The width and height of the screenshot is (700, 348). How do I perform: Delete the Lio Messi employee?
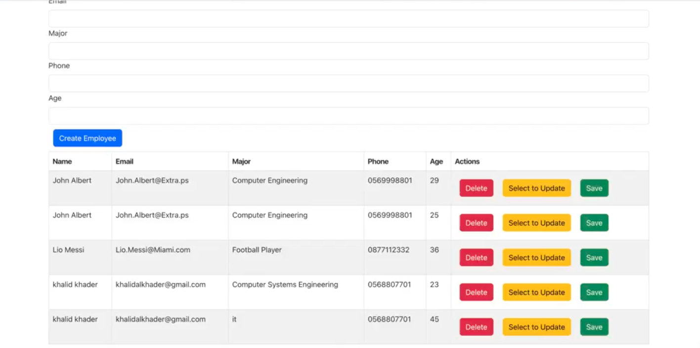pyautogui.click(x=477, y=258)
